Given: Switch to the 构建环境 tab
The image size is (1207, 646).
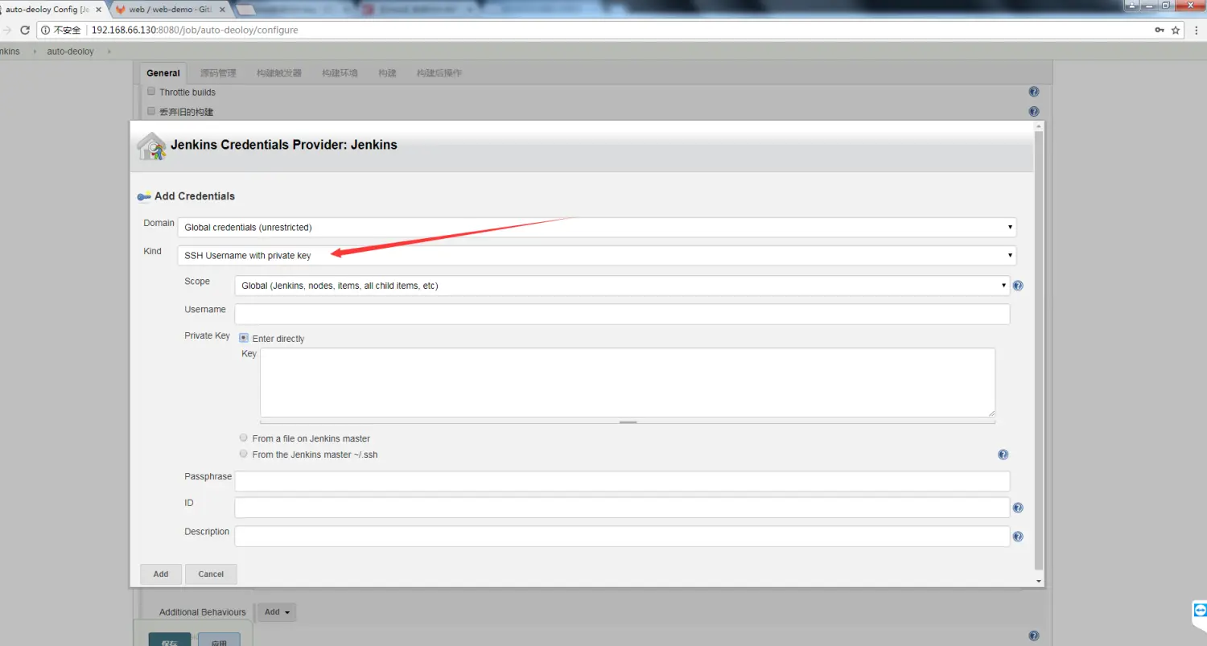Looking at the screenshot, I should coord(340,73).
